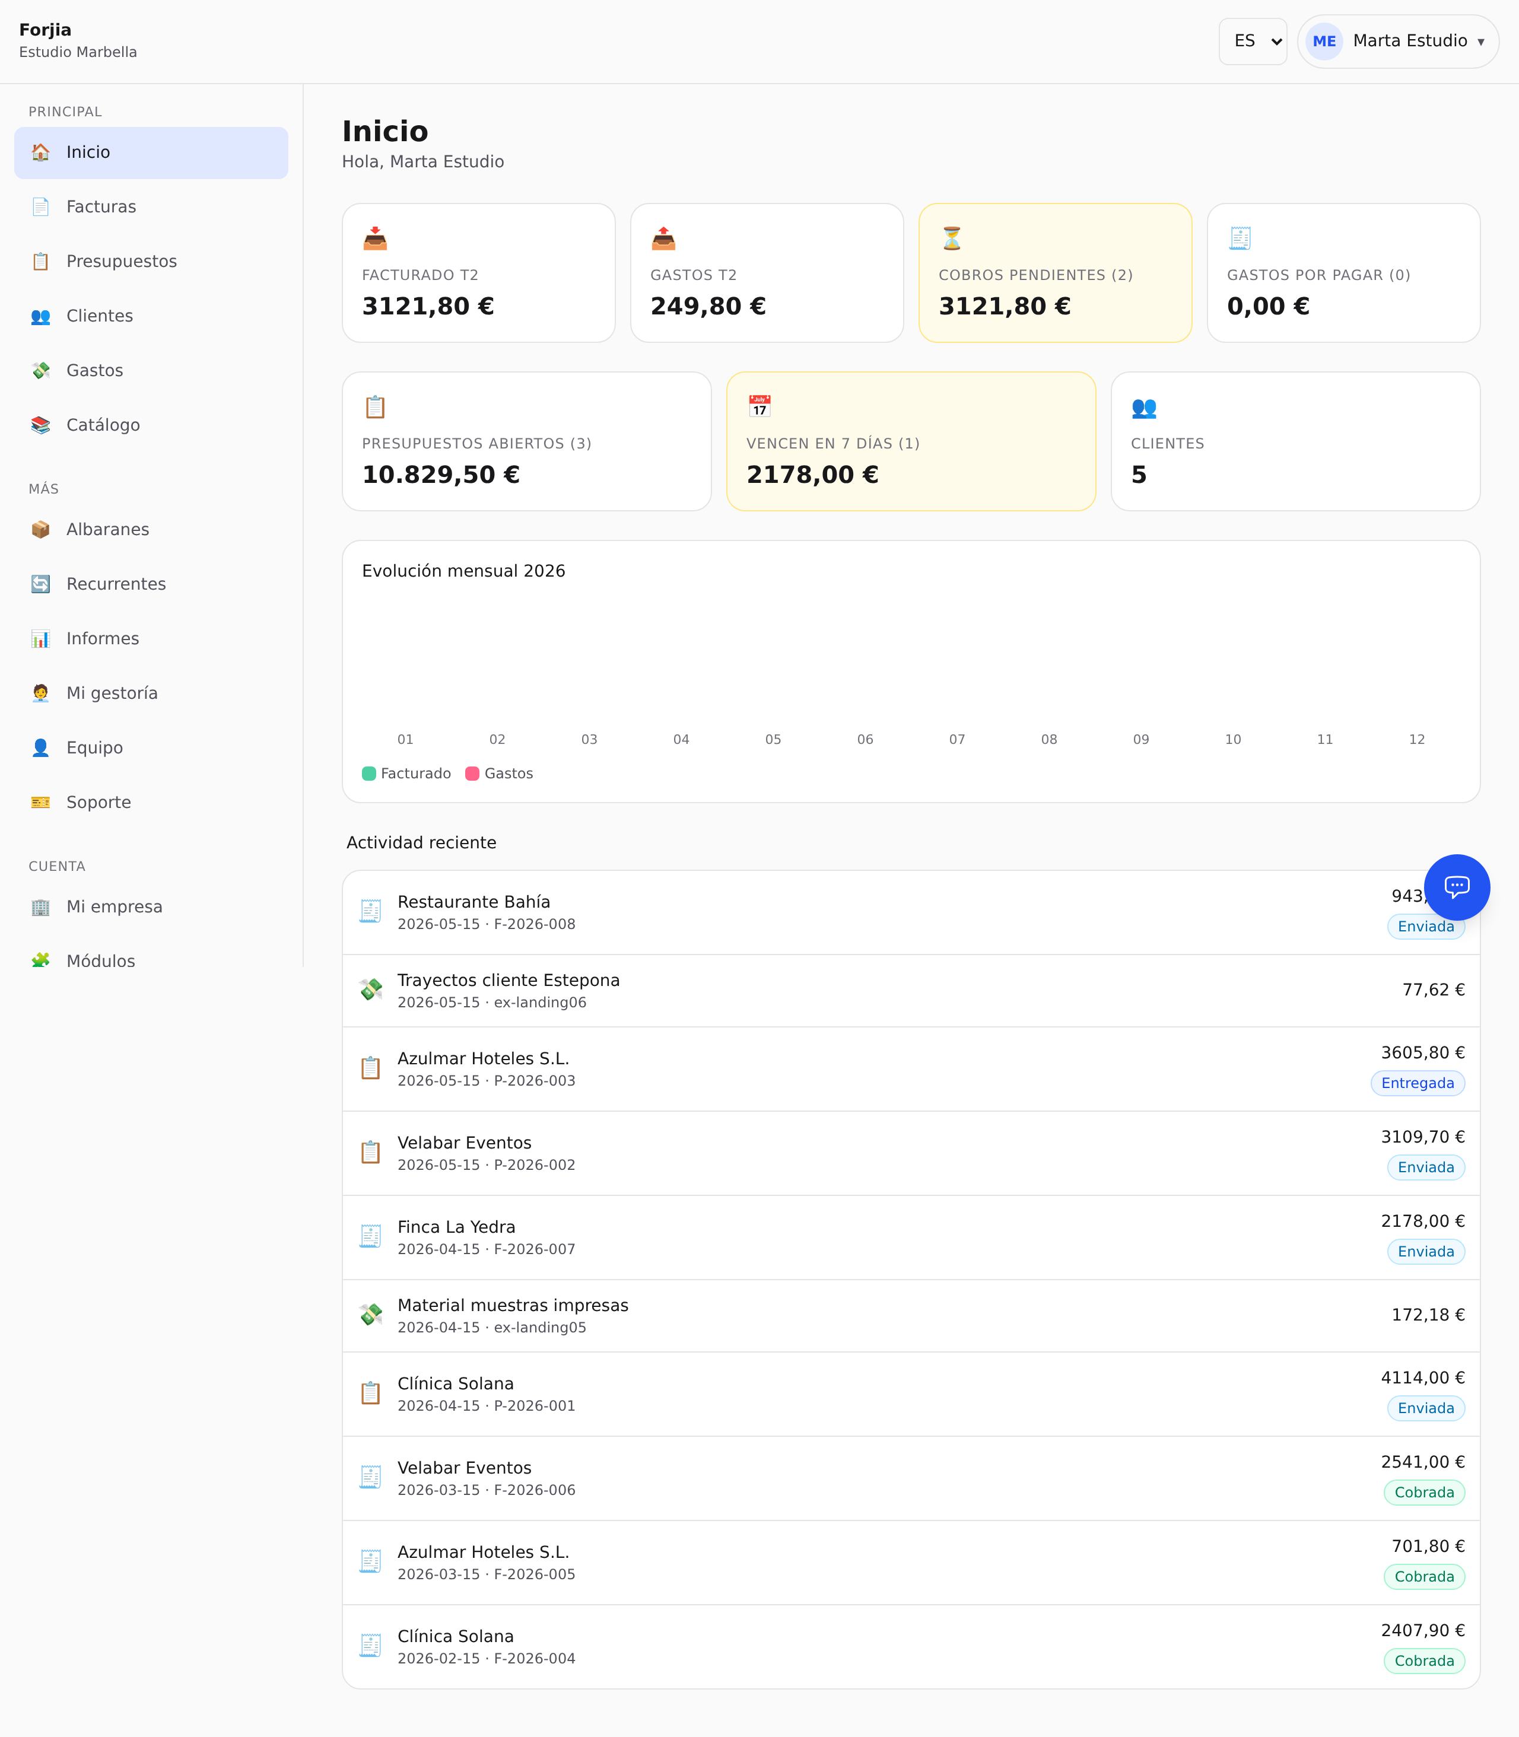Click the Equipo silhouette icon in sidebar
The height and width of the screenshot is (1737, 1519).
[x=40, y=748]
